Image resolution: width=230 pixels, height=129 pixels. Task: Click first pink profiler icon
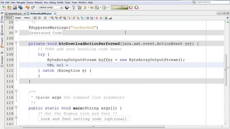click(x=131, y=8)
